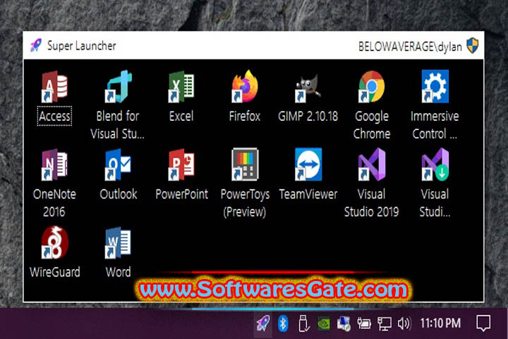Open the Immersive Control Panel gear icon
This screenshot has width=508, height=339.
point(435,86)
